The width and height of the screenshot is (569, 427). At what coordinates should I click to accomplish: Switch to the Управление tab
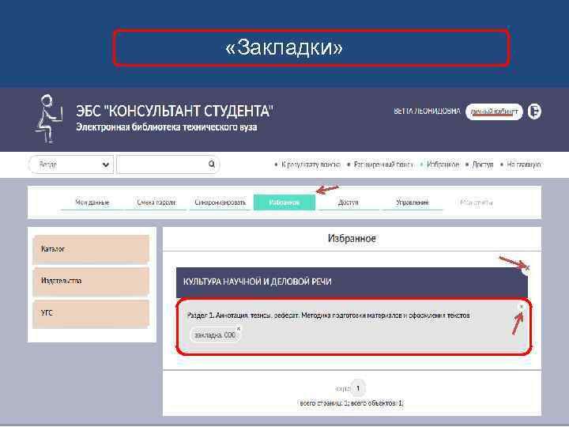pyautogui.click(x=413, y=202)
